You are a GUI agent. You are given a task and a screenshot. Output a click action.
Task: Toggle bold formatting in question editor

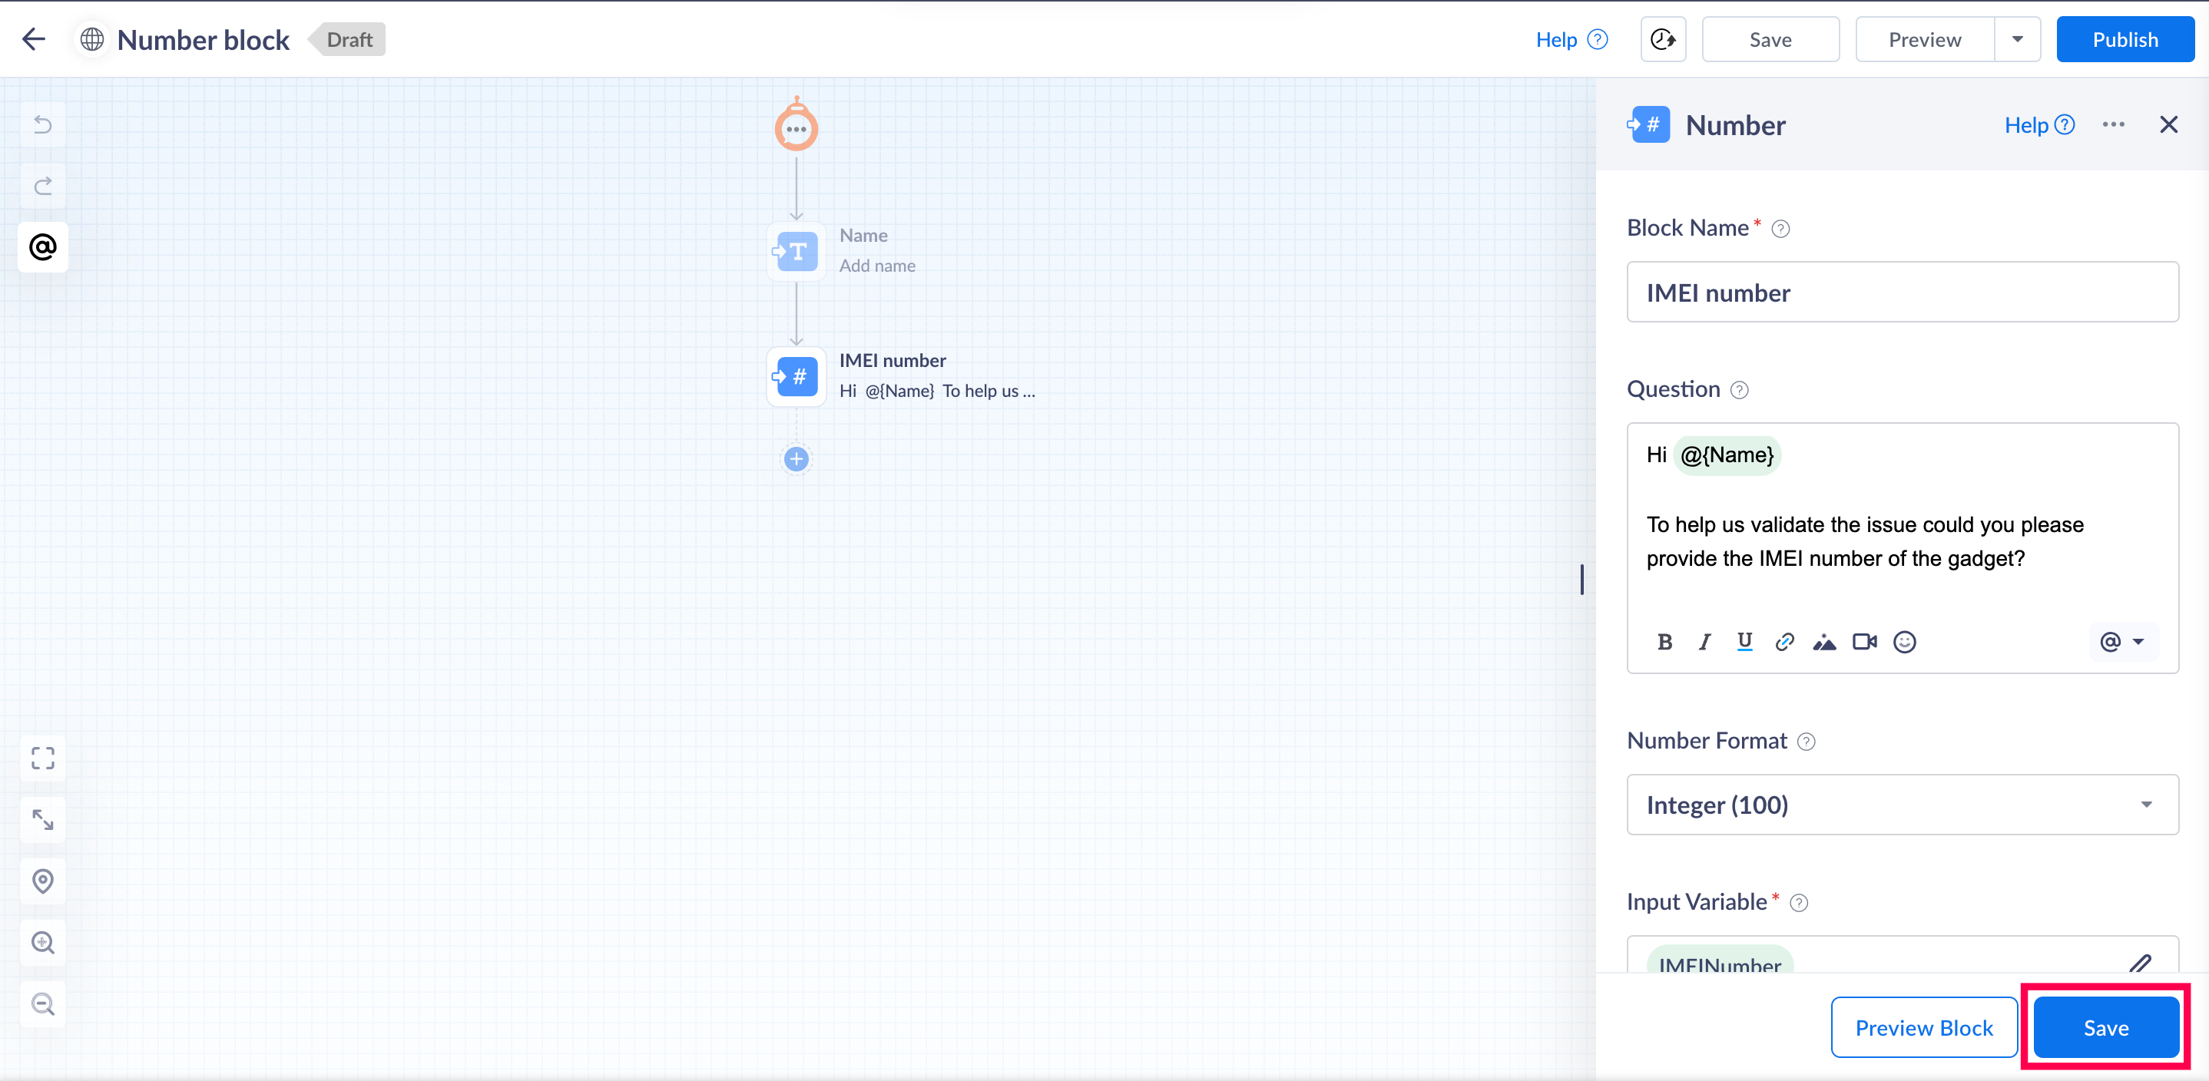point(1664,642)
